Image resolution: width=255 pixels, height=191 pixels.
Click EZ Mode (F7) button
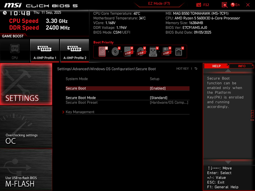pyautogui.click(x=159, y=3)
